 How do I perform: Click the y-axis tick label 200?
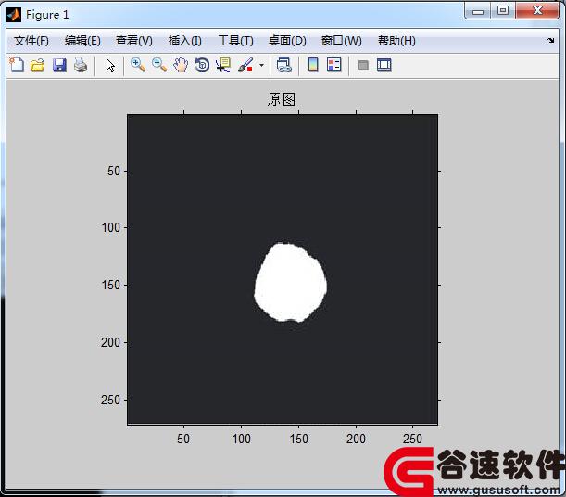click(110, 342)
